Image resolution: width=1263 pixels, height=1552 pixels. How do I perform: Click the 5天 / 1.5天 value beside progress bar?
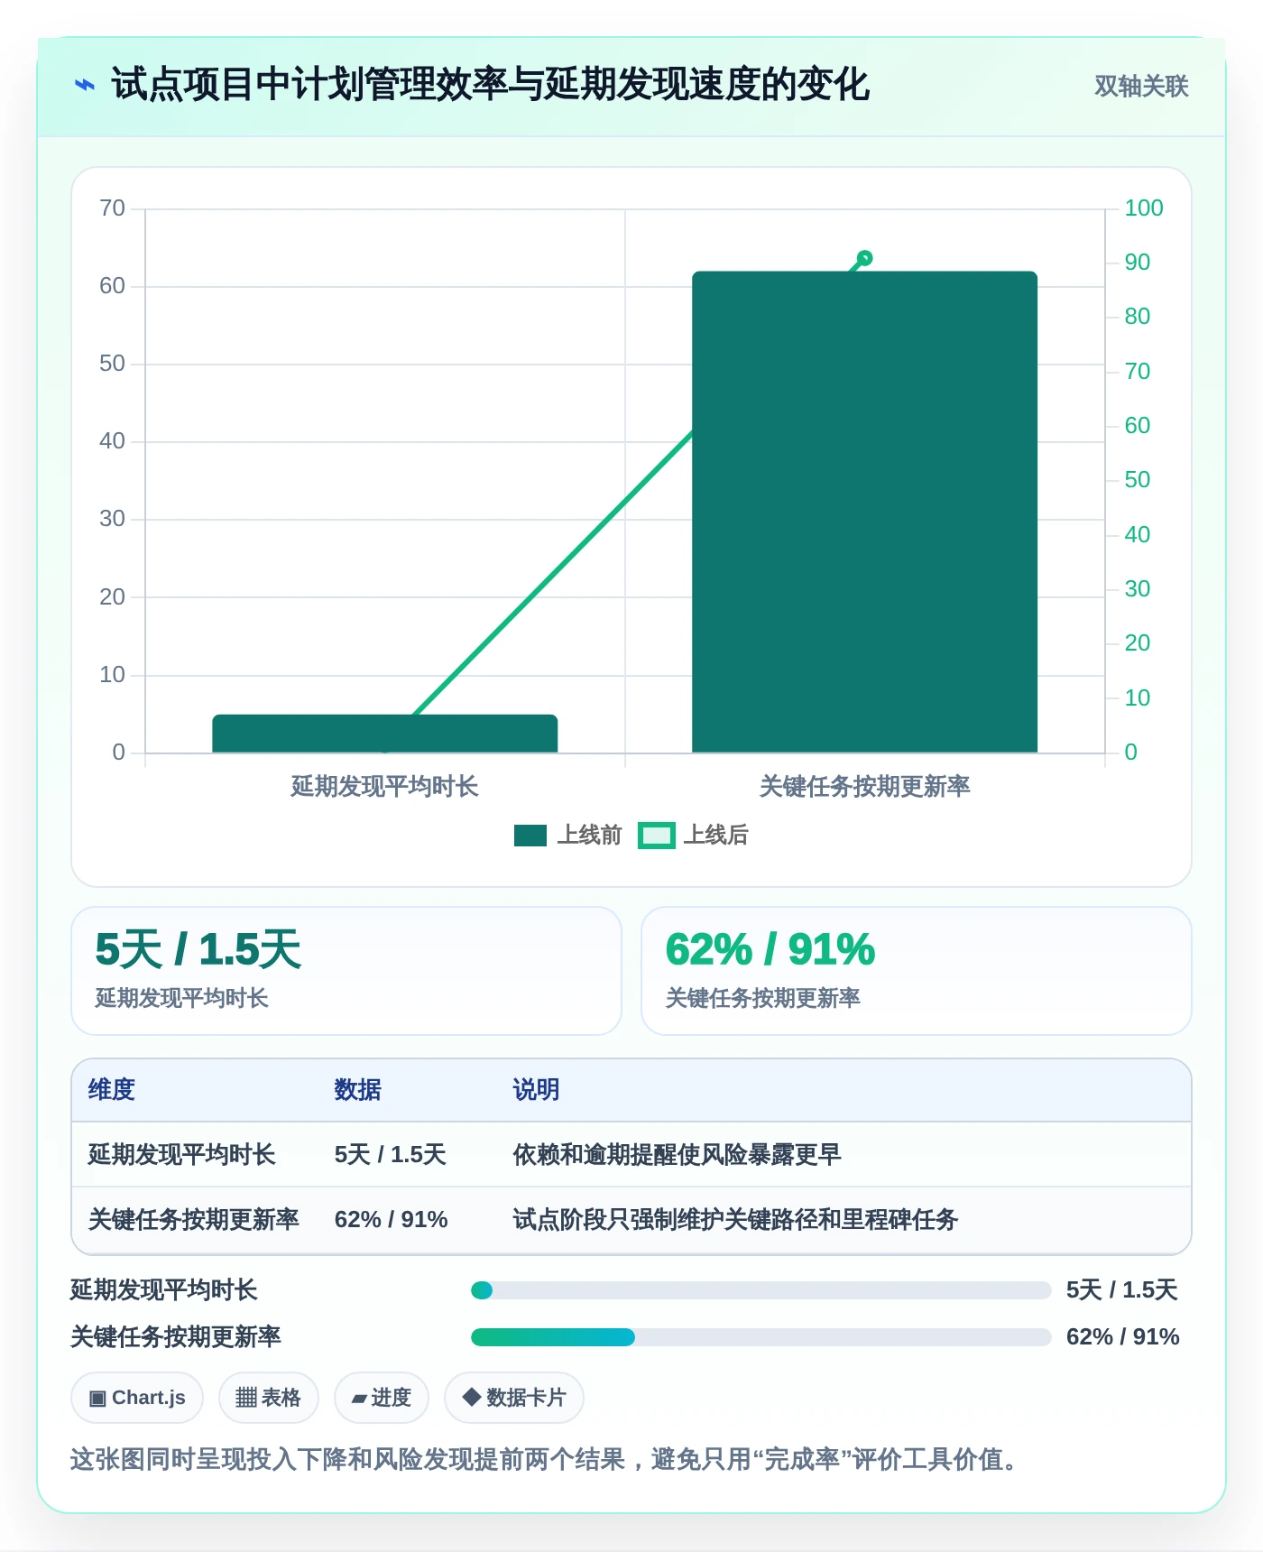(x=1122, y=1290)
